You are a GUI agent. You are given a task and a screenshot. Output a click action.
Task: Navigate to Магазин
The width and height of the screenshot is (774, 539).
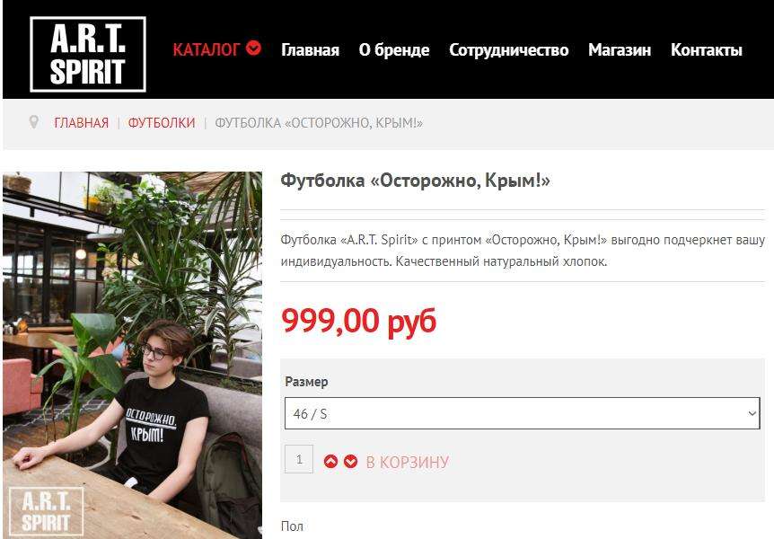click(x=620, y=50)
